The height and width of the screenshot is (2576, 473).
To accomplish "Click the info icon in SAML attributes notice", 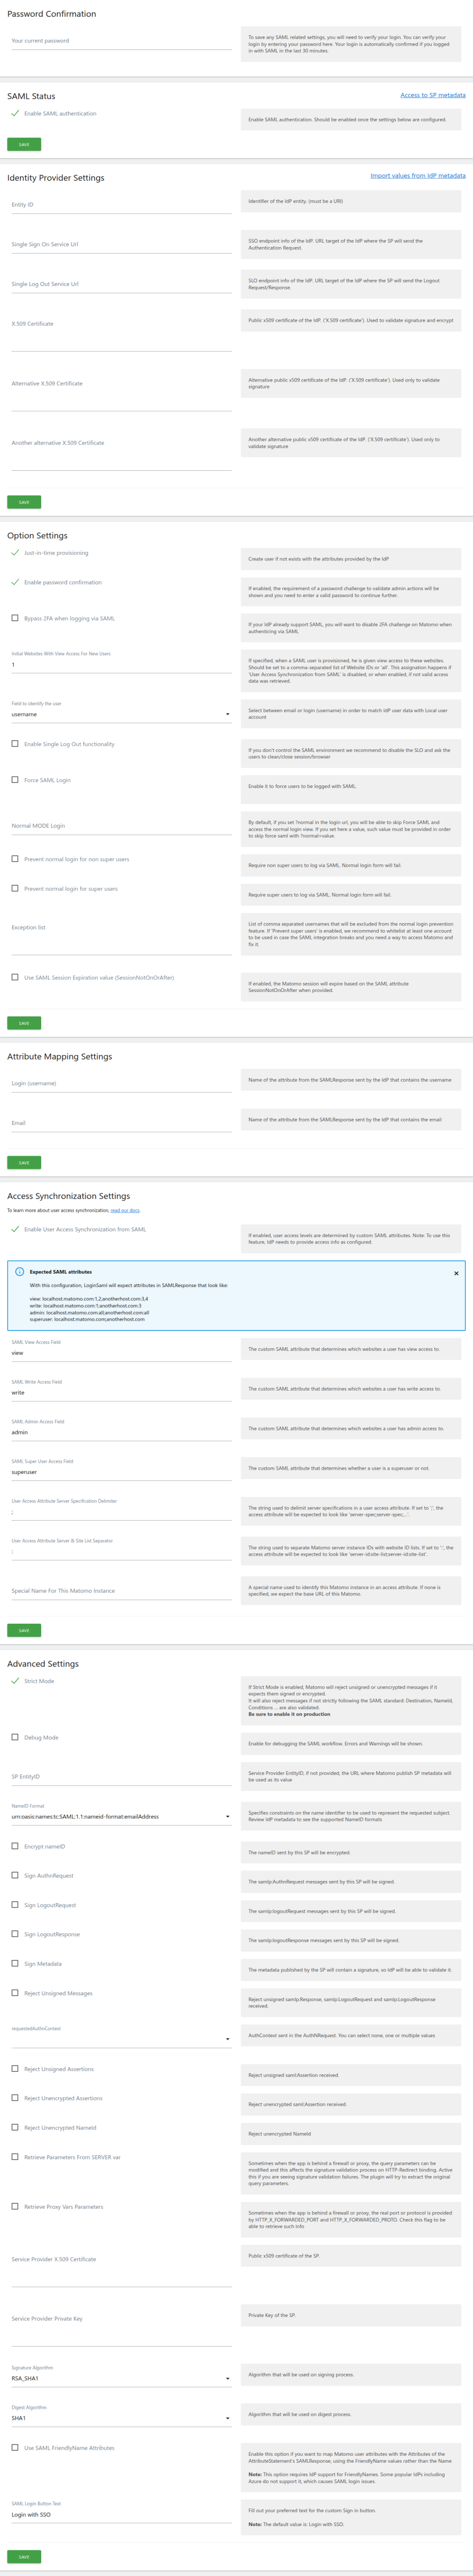I will pyautogui.click(x=19, y=1272).
